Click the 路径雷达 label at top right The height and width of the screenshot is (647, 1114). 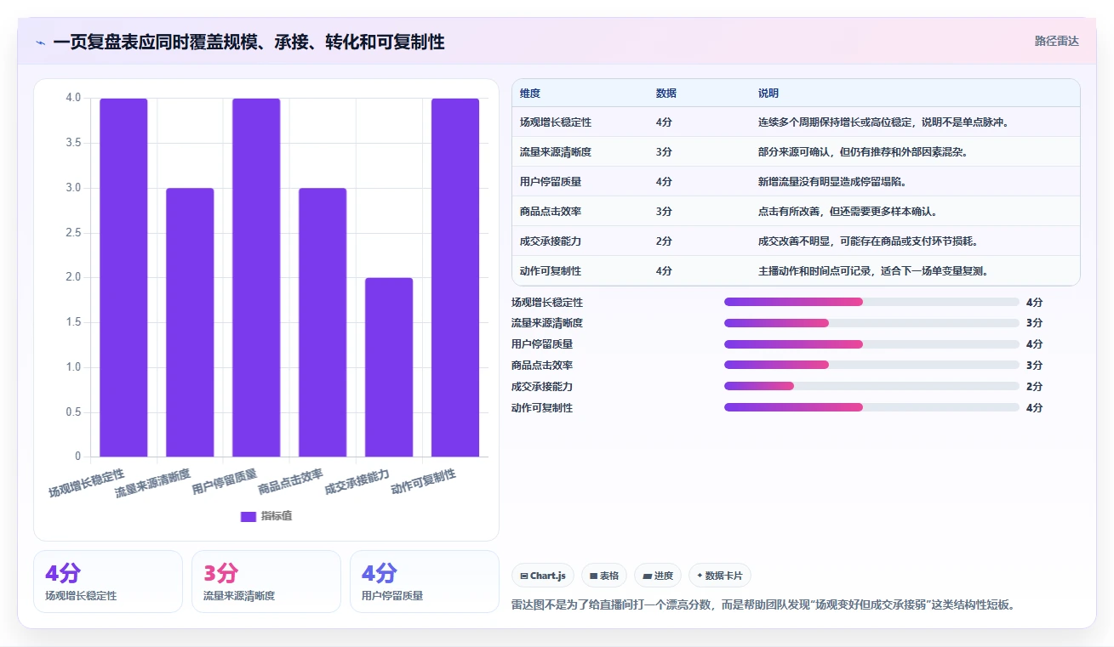click(x=1057, y=41)
